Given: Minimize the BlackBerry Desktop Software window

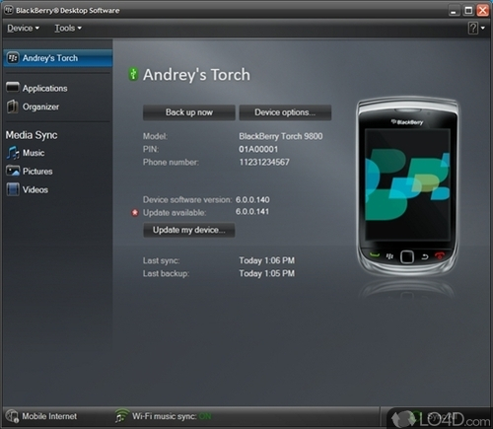Looking at the screenshot, I should pyautogui.click(x=454, y=11).
